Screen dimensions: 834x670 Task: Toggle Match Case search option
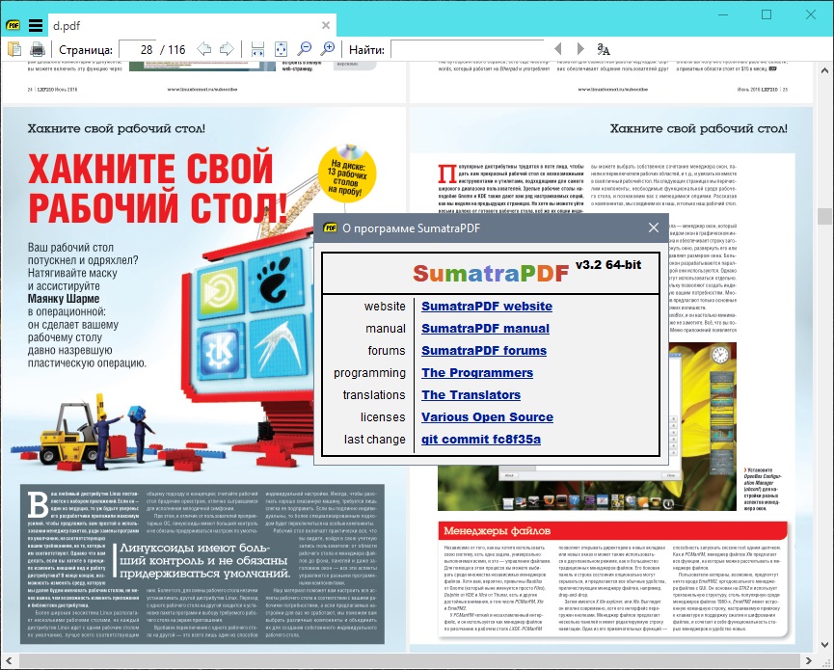(x=604, y=49)
